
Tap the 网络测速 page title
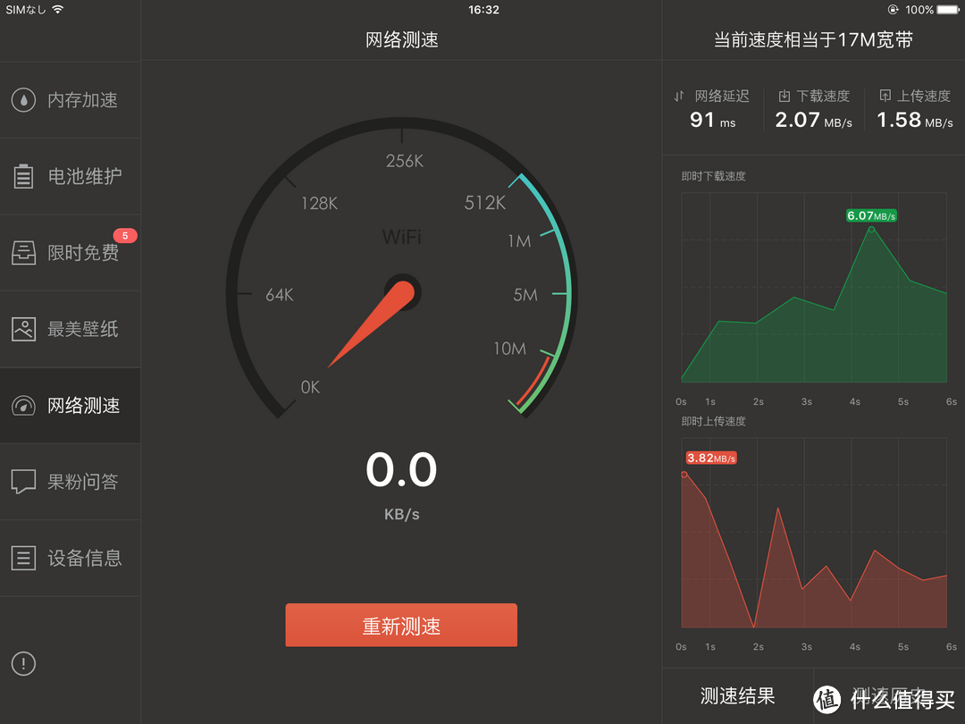coord(402,40)
